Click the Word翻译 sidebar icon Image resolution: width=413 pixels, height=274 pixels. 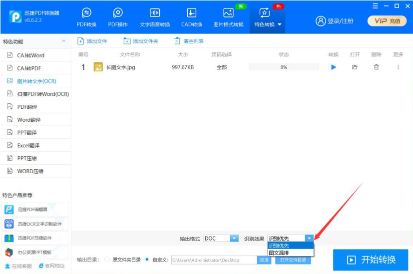point(10,119)
